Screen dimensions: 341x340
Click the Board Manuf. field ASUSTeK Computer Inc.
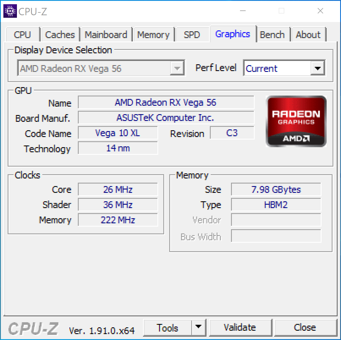pos(166,118)
